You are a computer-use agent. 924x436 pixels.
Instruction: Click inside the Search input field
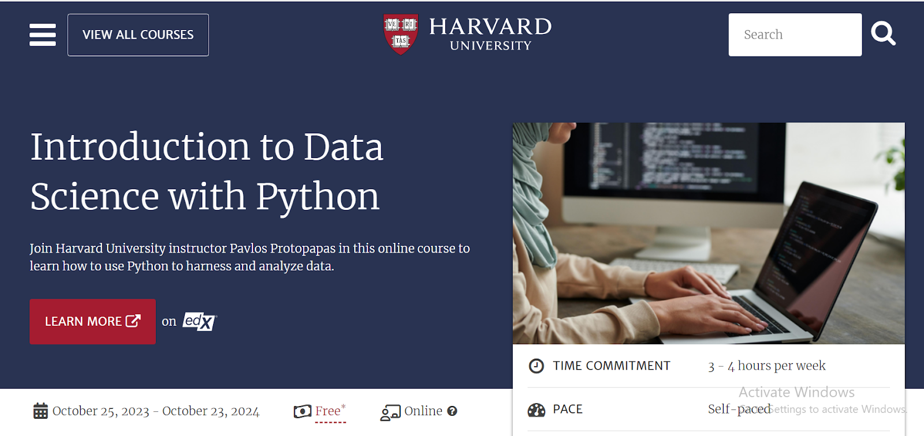pos(795,34)
